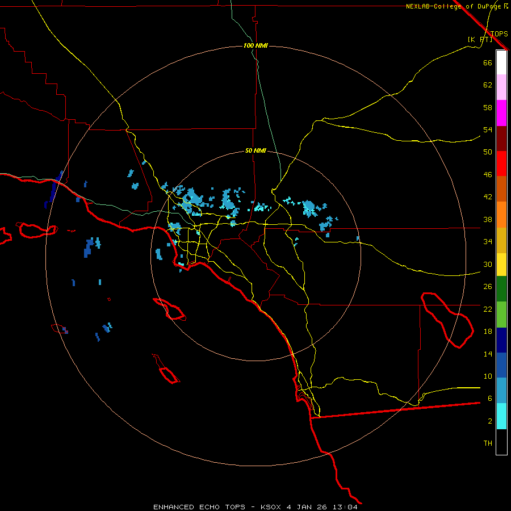Click the navy blue legend swatch
The image size is (511, 511).
501,340
